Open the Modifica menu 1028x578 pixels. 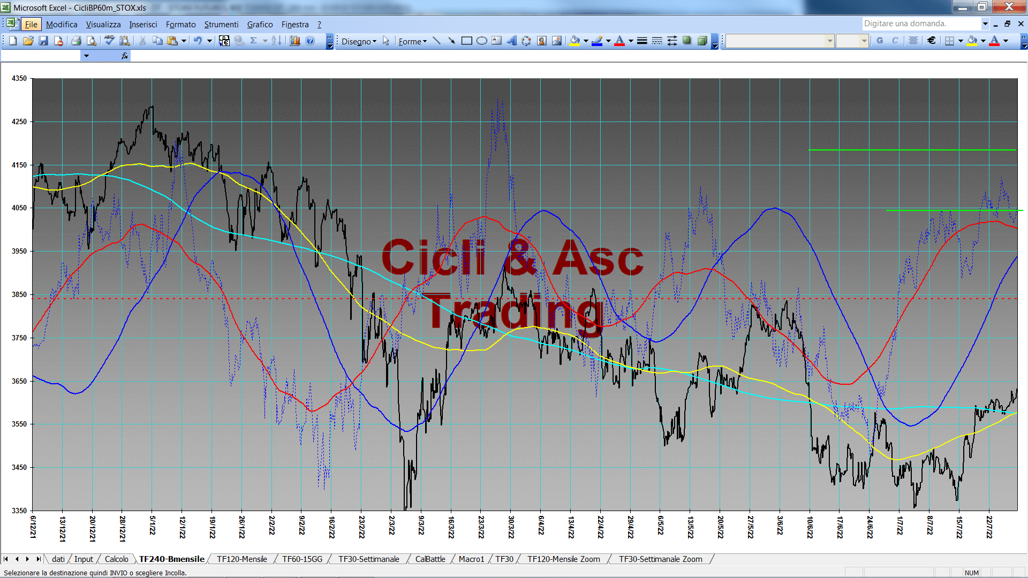pos(62,25)
